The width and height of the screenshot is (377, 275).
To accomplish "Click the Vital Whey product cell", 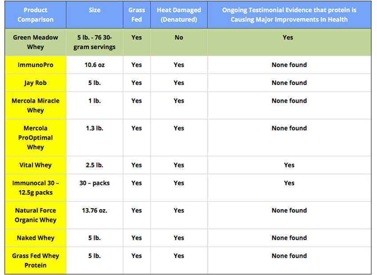I will point(35,165).
